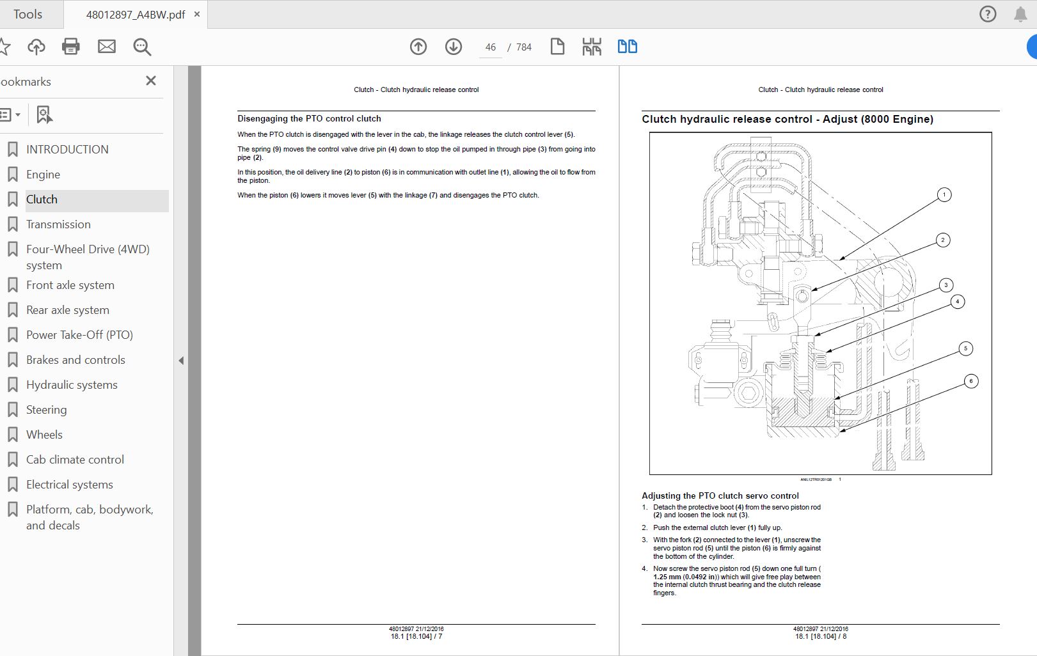Open the Electrical systems bookmark
This screenshot has height=656, width=1037.
click(69, 485)
